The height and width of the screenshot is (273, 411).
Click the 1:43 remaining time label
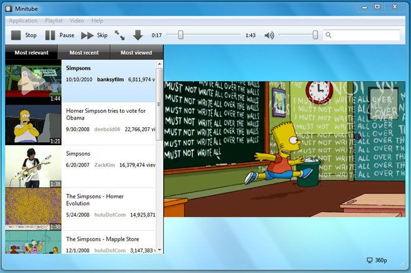point(250,35)
